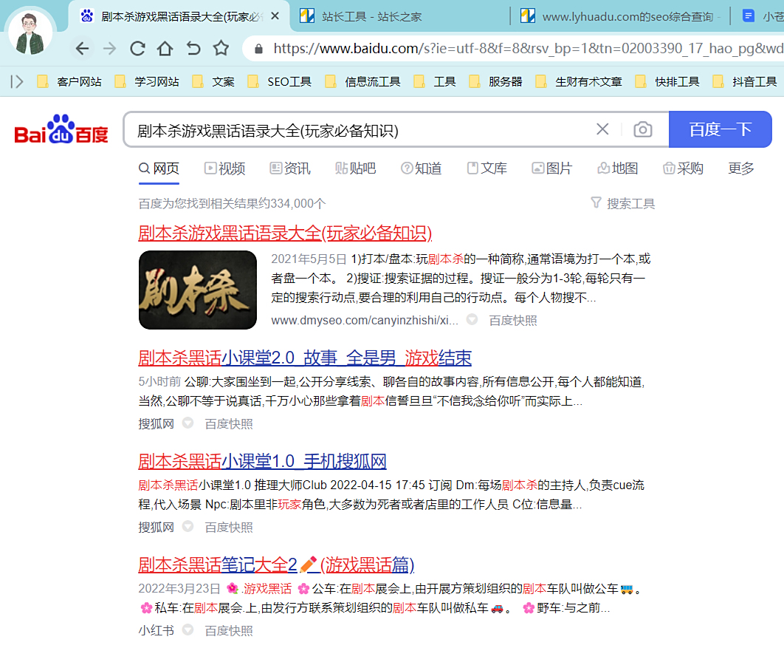Expand the 更多 search categories
784x648 pixels.
[x=741, y=168]
